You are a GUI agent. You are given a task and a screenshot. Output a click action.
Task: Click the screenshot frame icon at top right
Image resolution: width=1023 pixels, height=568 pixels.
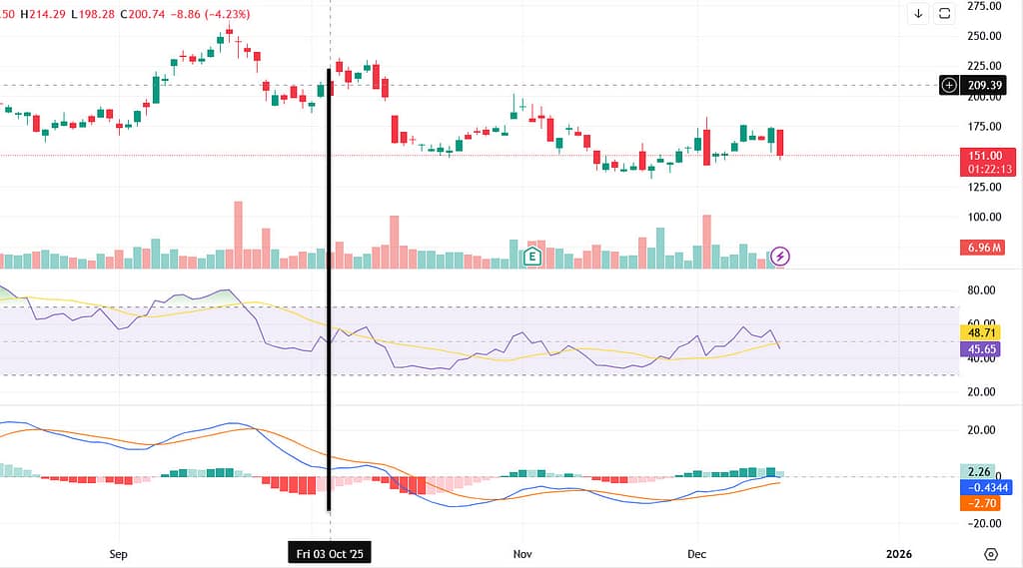tap(945, 13)
